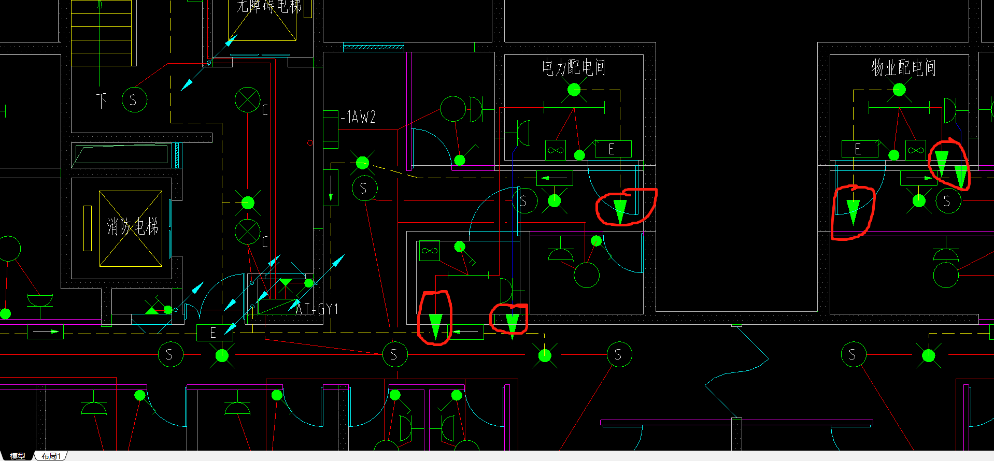The height and width of the screenshot is (461, 994).
Task: Select the large green circle right of -1AW2
Action: pos(453,109)
